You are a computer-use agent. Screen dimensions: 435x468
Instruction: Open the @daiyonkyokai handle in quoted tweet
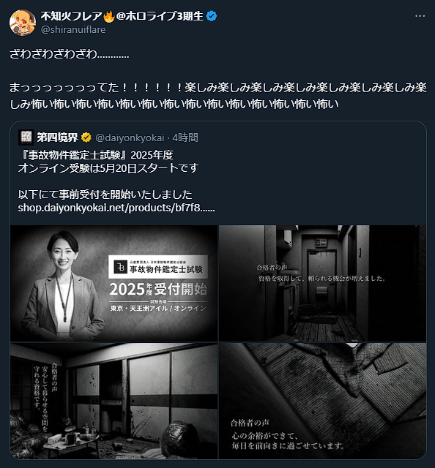pos(130,137)
